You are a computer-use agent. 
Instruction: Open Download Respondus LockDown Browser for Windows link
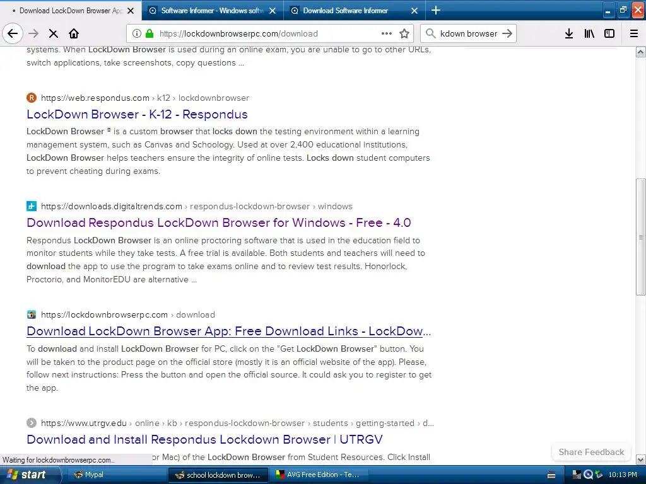[x=219, y=222]
